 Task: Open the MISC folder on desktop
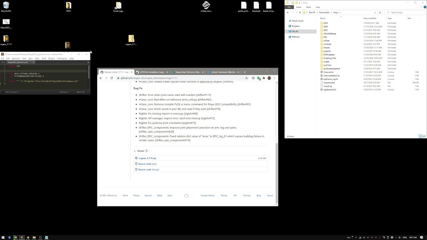point(69,7)
